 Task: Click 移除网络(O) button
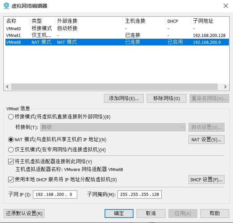click(x=166, y=98)
